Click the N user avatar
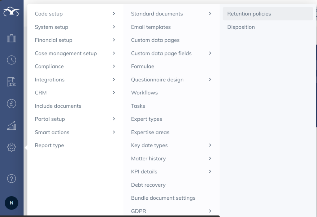Screen dimensions: 317x217 11,203
